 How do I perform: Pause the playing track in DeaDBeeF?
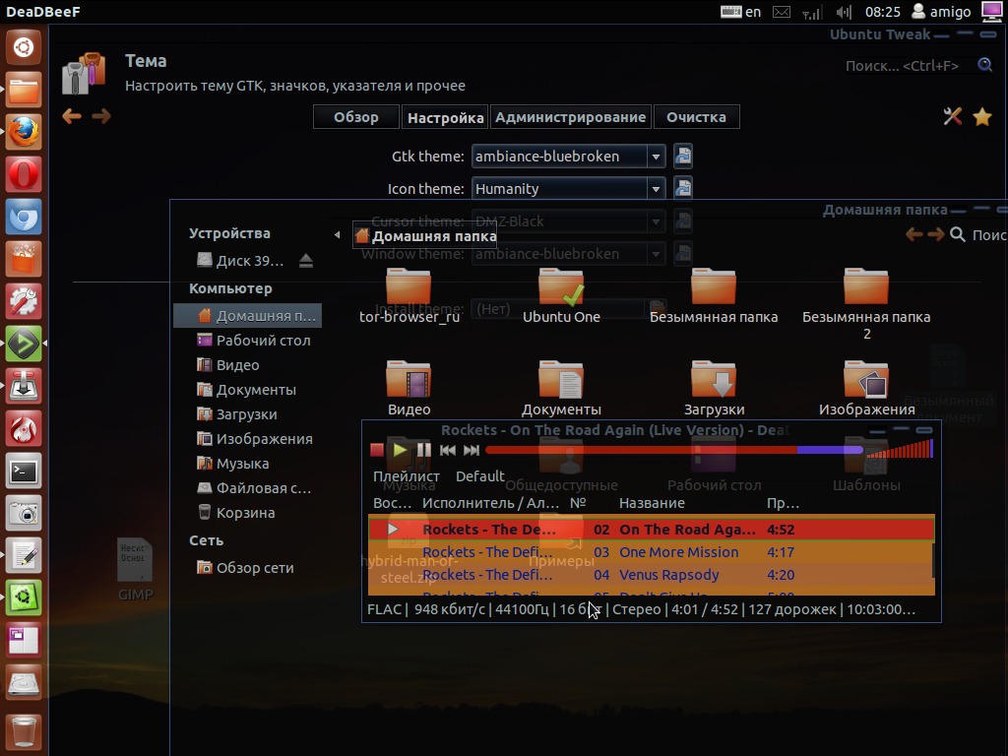coord(424,450)
